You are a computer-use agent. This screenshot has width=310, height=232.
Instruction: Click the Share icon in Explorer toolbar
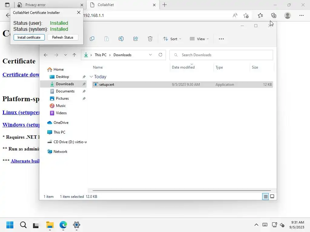tap(136, 39)
